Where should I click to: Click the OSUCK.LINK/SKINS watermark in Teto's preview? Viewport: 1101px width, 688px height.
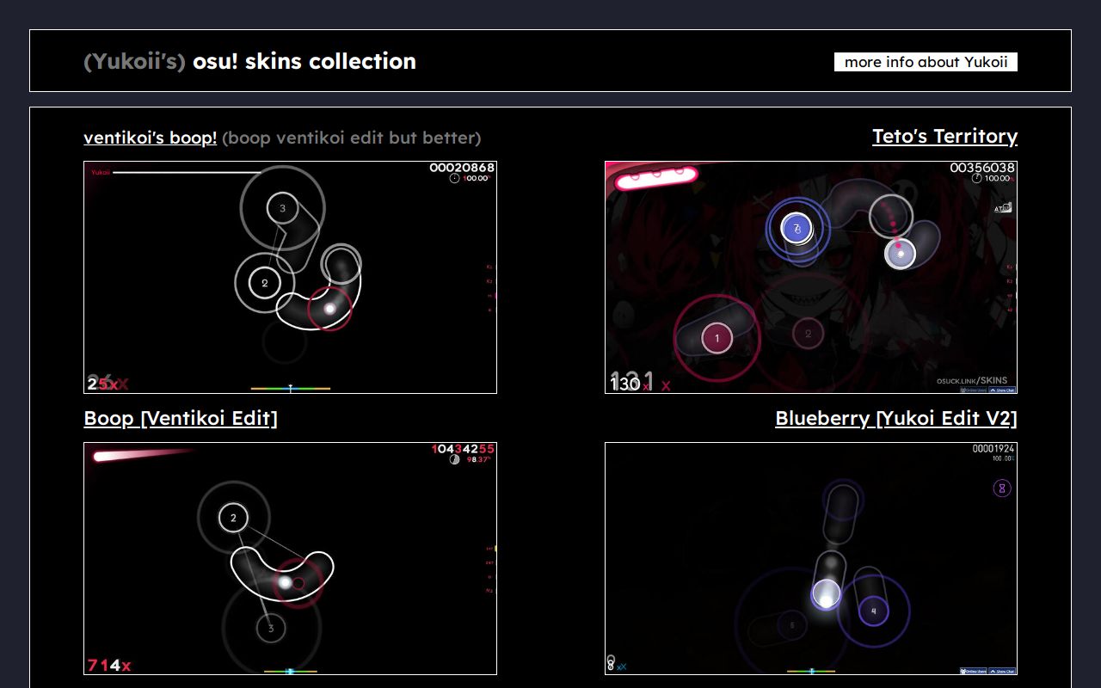tap(972, 380)
